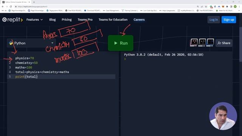The width and height of the screenshot is (242, 136).
Task: Click the Share button
Action: pos(224,43)
